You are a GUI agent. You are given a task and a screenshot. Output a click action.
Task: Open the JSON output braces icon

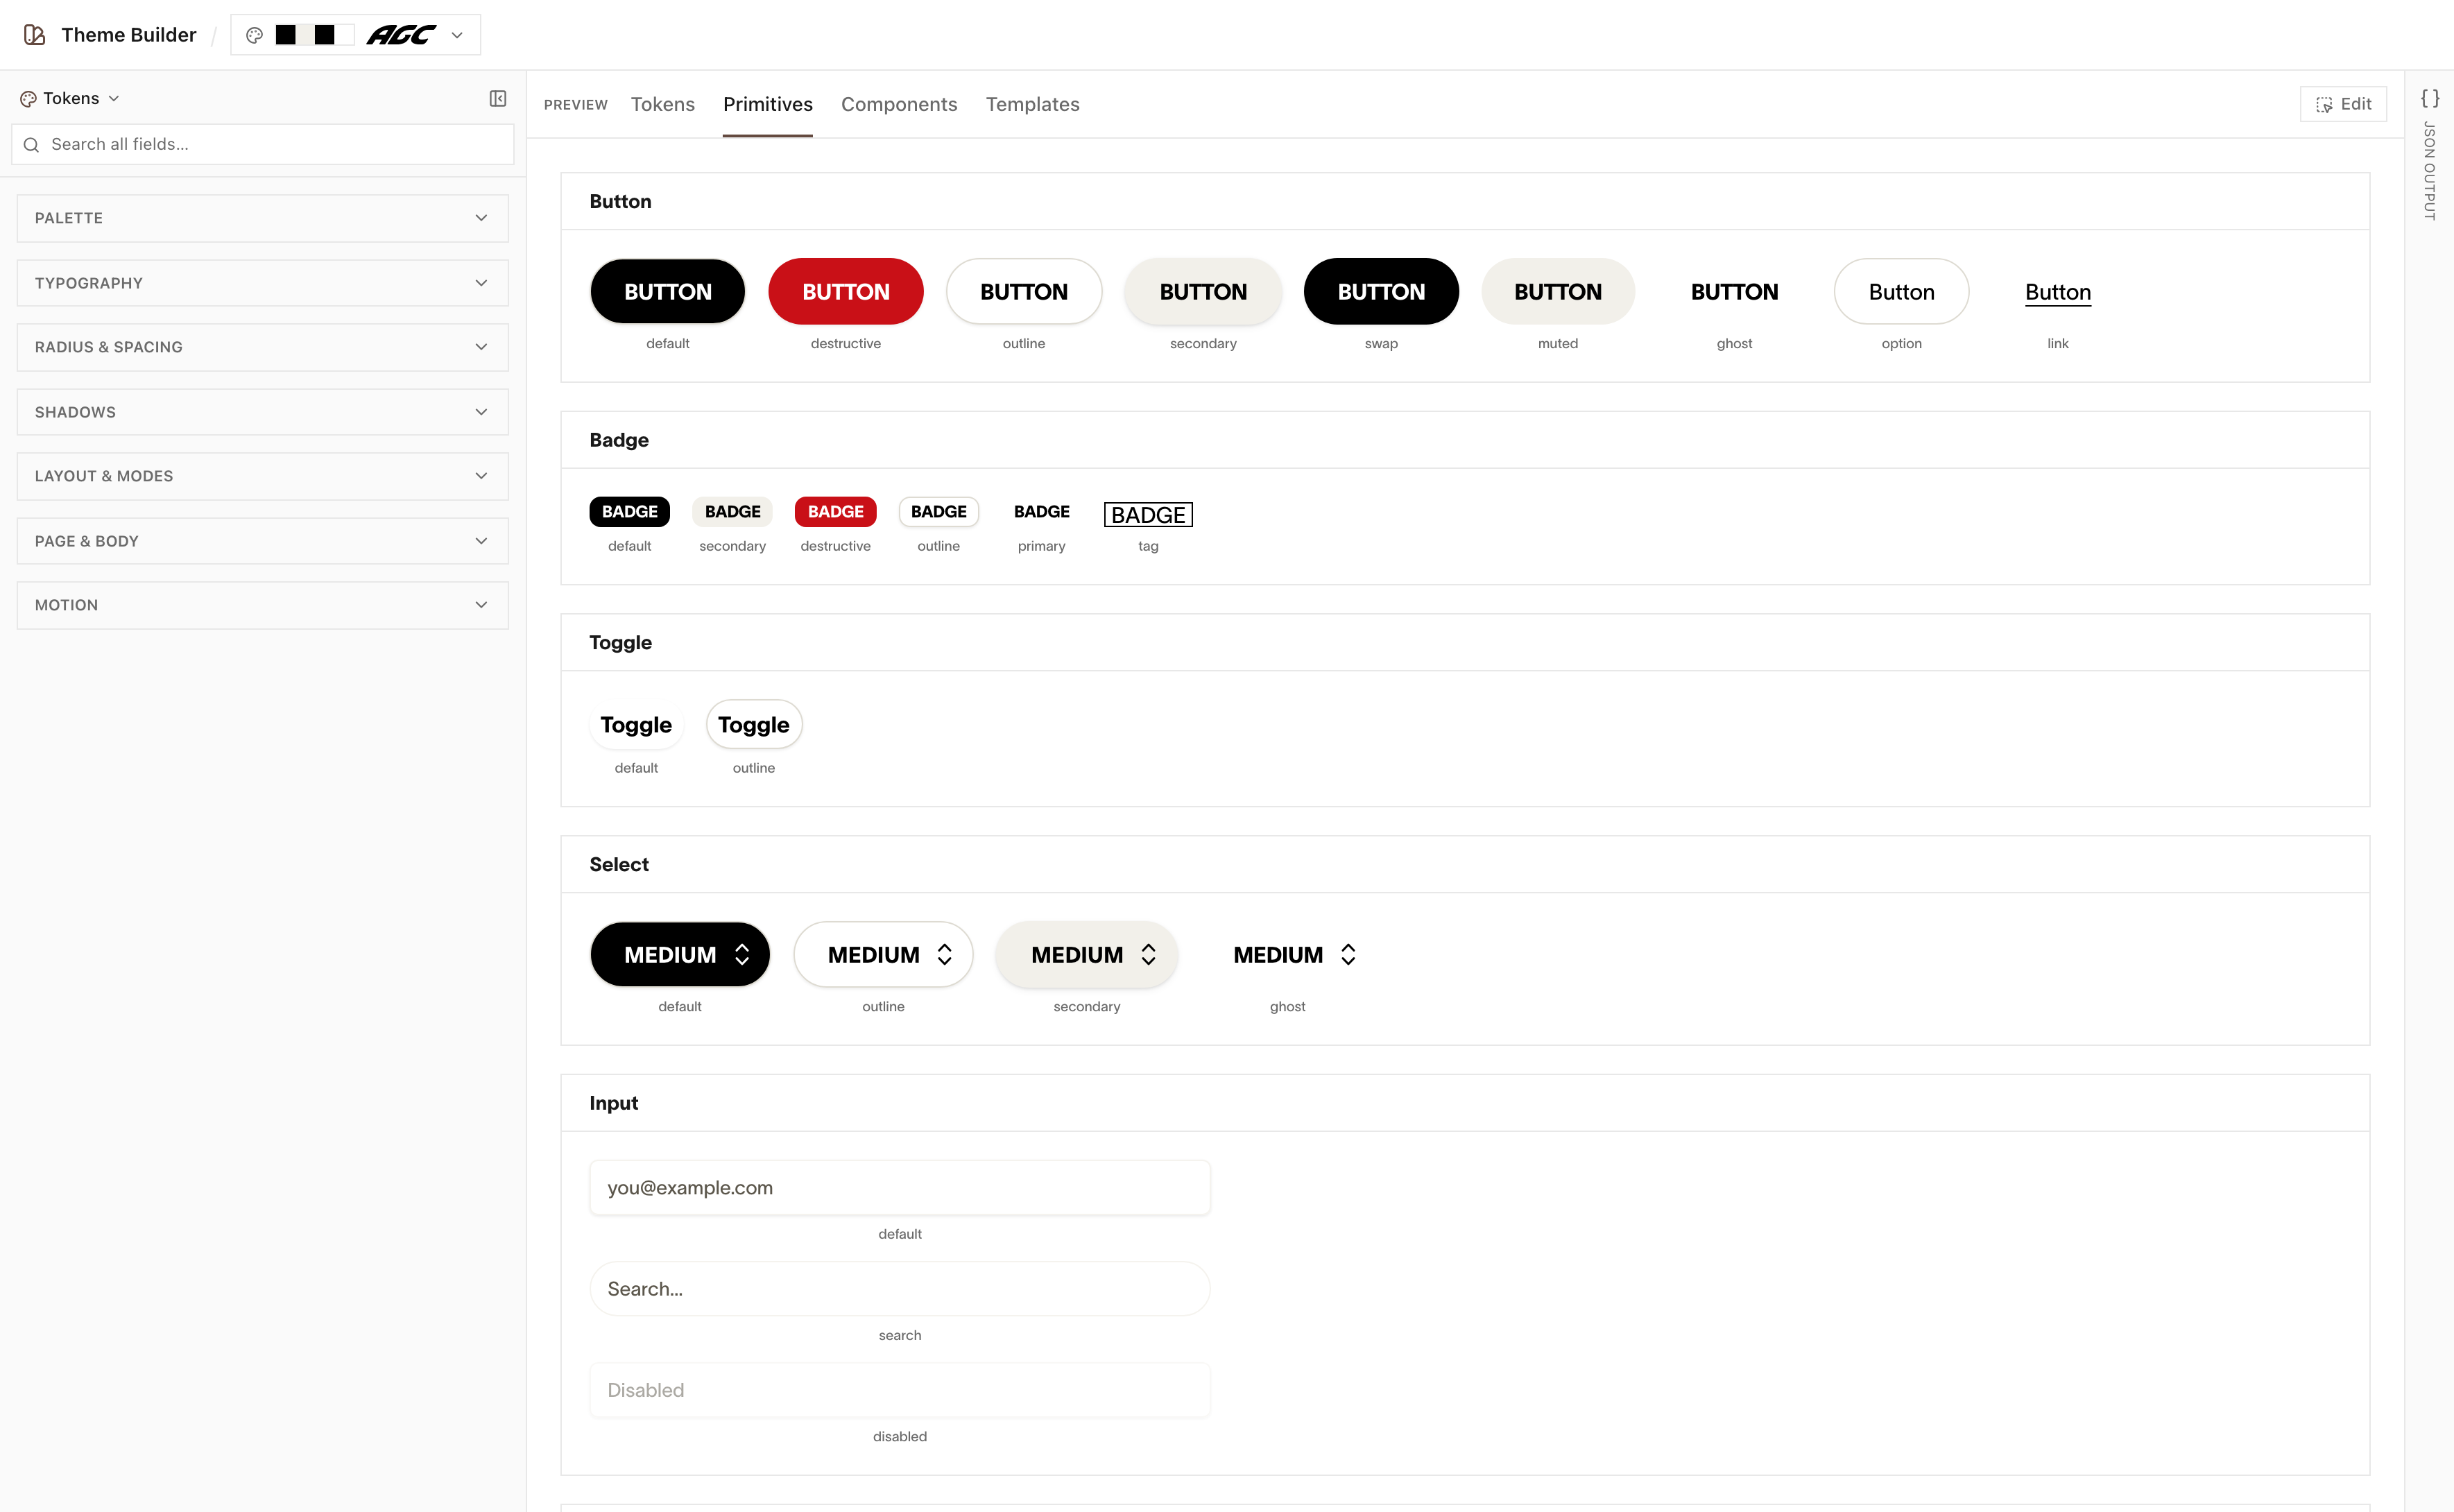[2430, 98]
